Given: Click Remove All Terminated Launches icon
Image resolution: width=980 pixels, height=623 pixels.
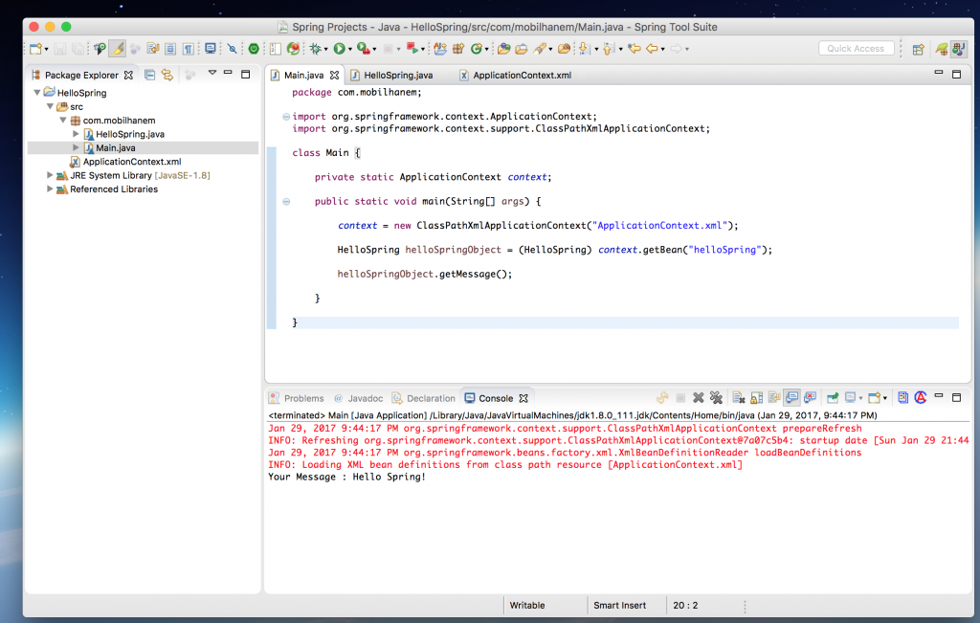Looking at the screenshot, I should coord(716,398).
